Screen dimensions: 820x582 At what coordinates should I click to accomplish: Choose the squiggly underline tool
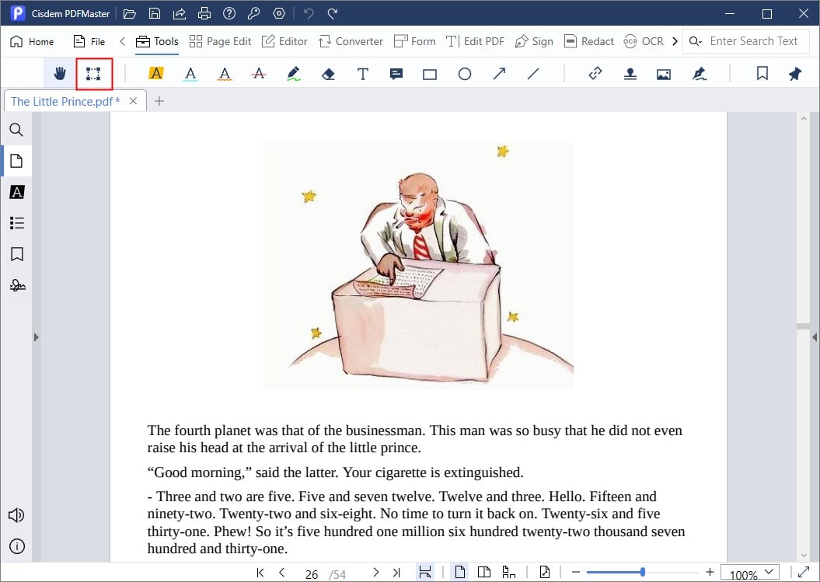click(x=225, y=75)
